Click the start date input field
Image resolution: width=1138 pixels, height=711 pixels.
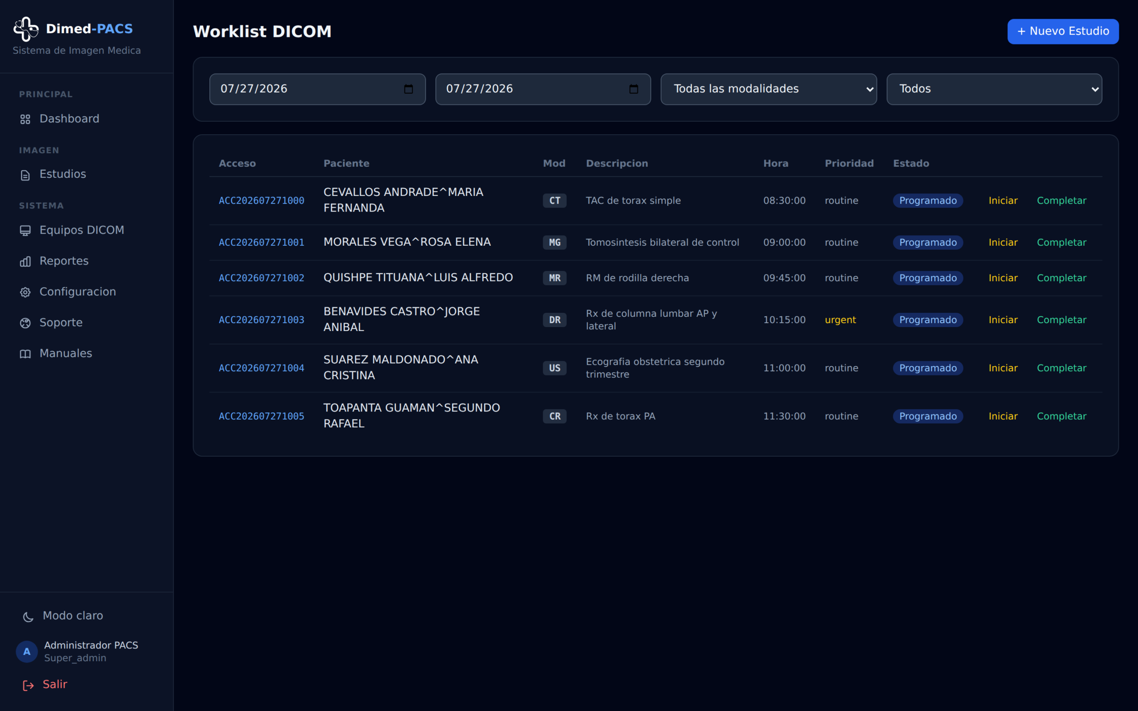pyautogui.click(x=317, y=89)
